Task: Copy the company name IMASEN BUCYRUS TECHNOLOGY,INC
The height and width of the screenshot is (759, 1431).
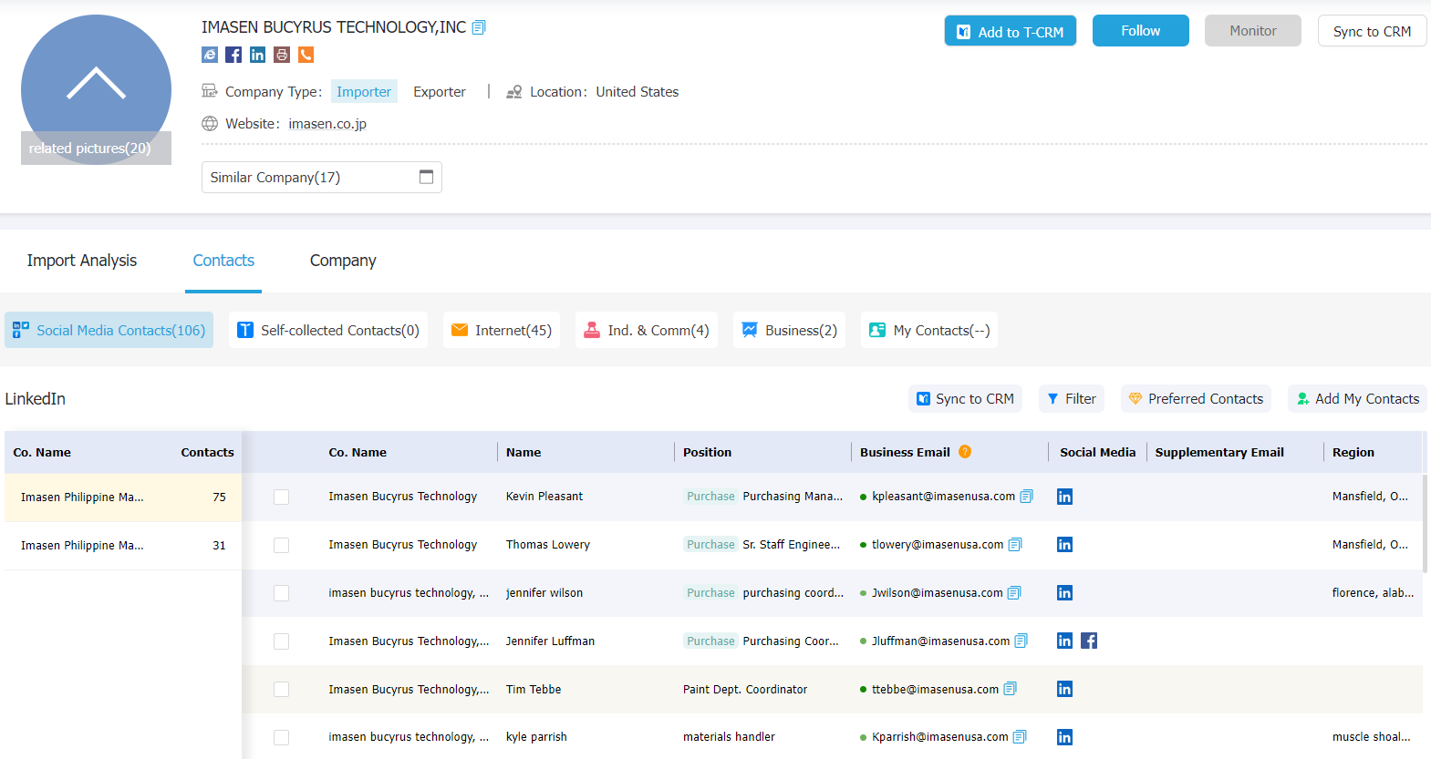Action: (x=479, y=27)
